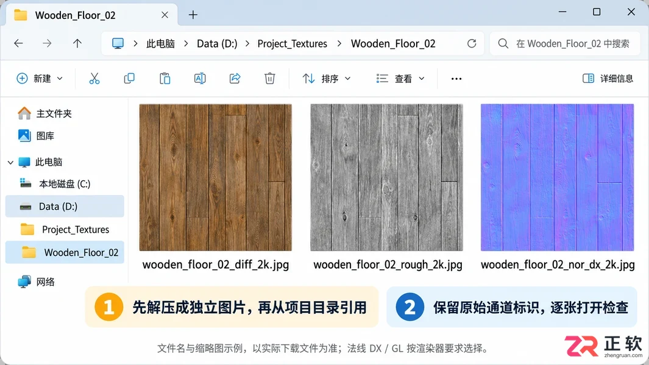Open 网络 in the sidebar

[x=37, y=282]
